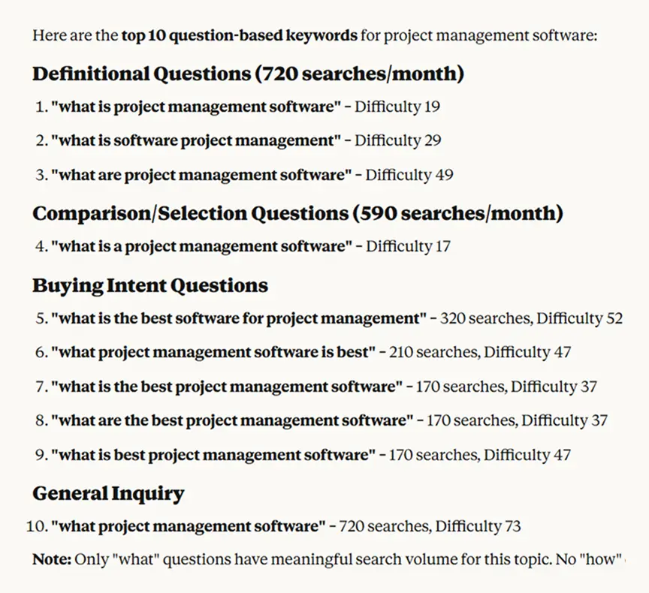Click the bold "Note:" label
Viewport: 649px width, 593px height.
coord(51,560)
